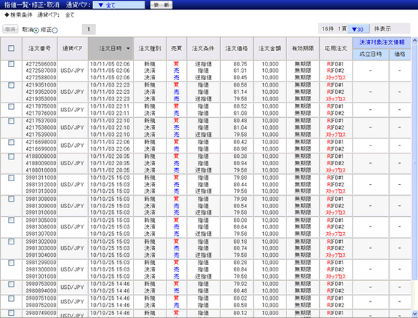
Task: Click the 更新 refresh button
Action: (161, 5)
